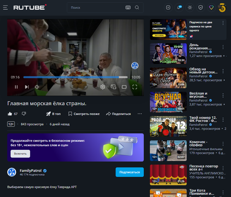Click the '46 174 подписчика' subscriber count
The height and width of the screenshot is (197, 231).
click(32, 175)
